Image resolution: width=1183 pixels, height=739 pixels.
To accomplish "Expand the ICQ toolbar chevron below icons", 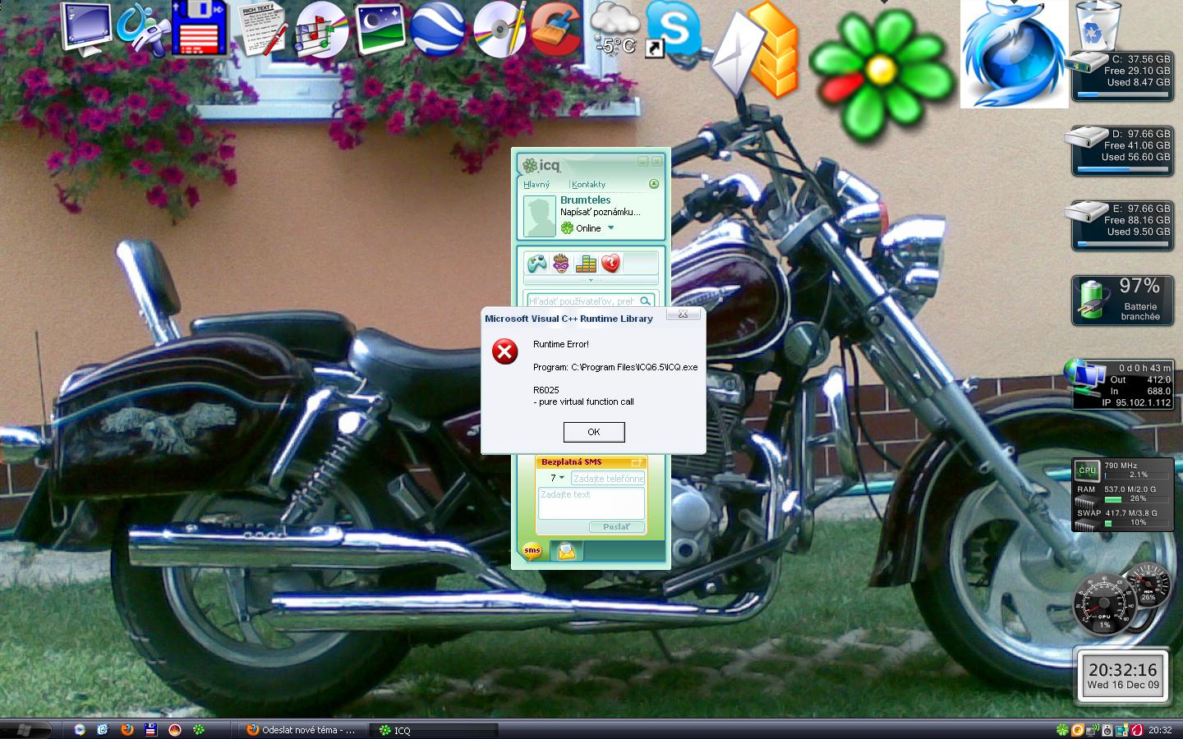I will [x=591, y=281].
